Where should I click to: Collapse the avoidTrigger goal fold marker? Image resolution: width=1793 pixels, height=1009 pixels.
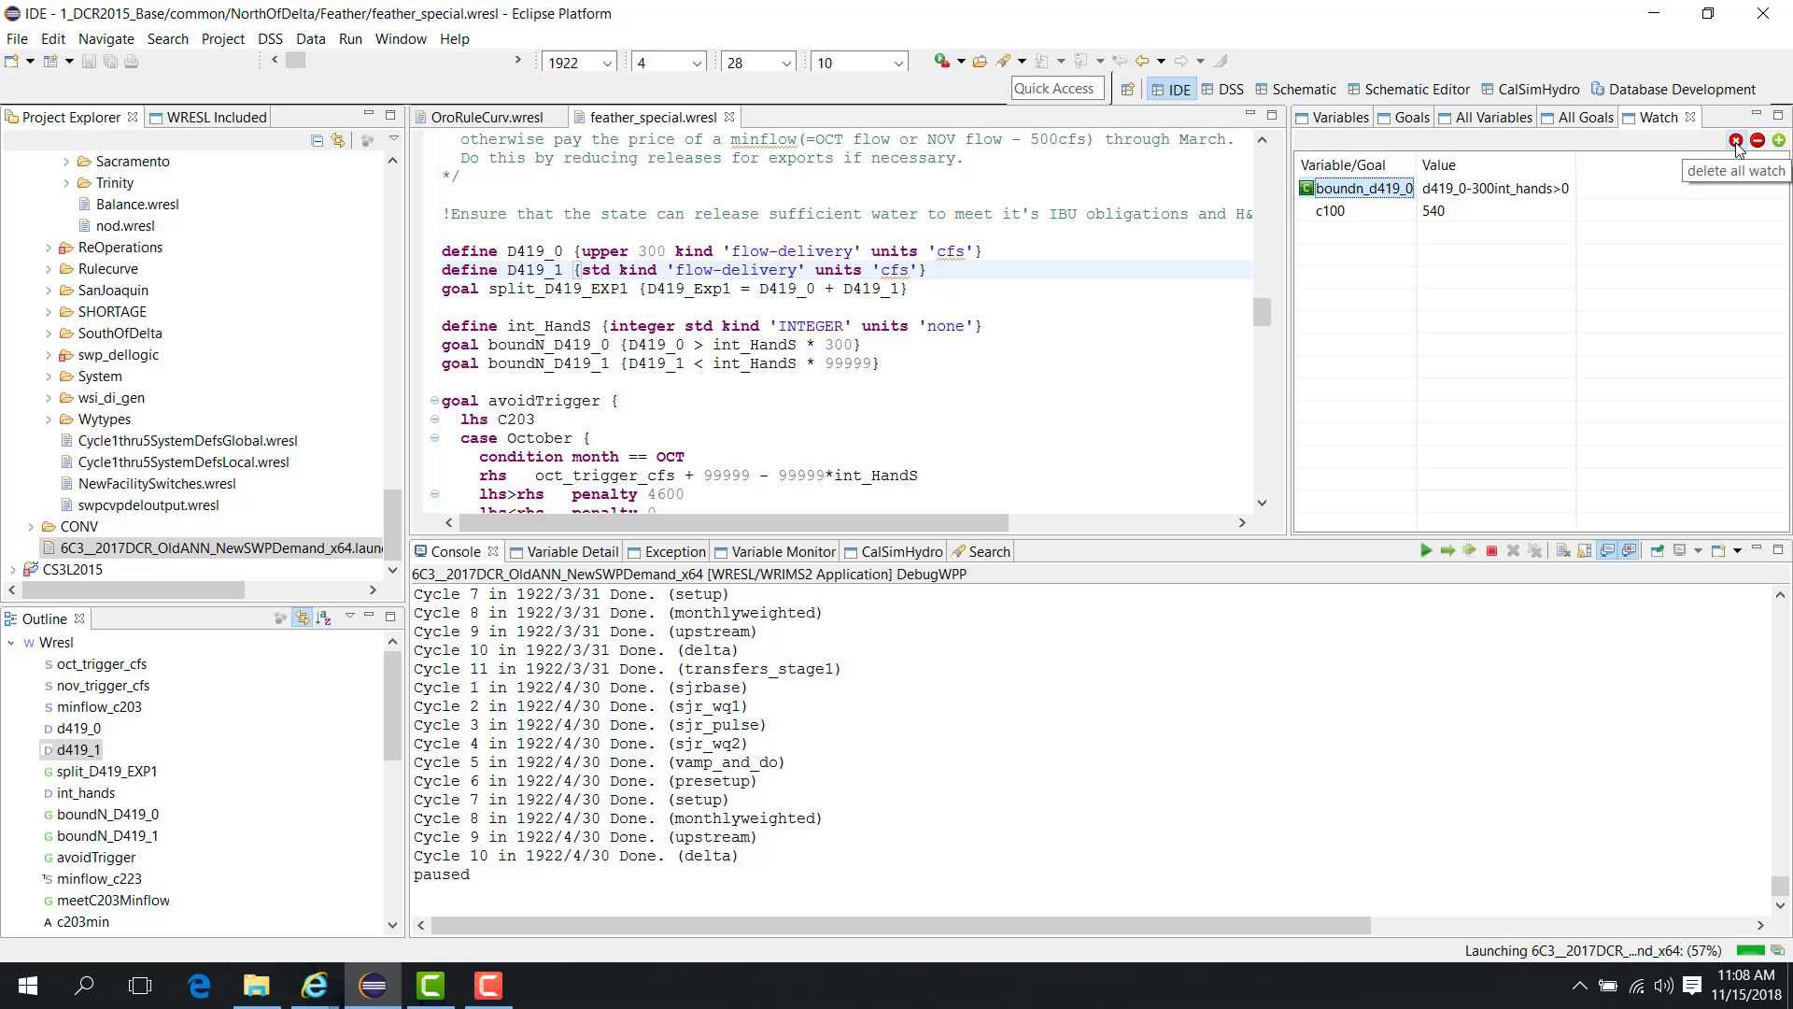pos(434,401)
